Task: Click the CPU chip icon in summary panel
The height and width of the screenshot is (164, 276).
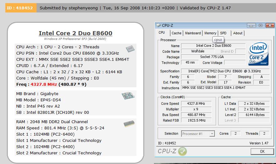Action: (130, 49)
